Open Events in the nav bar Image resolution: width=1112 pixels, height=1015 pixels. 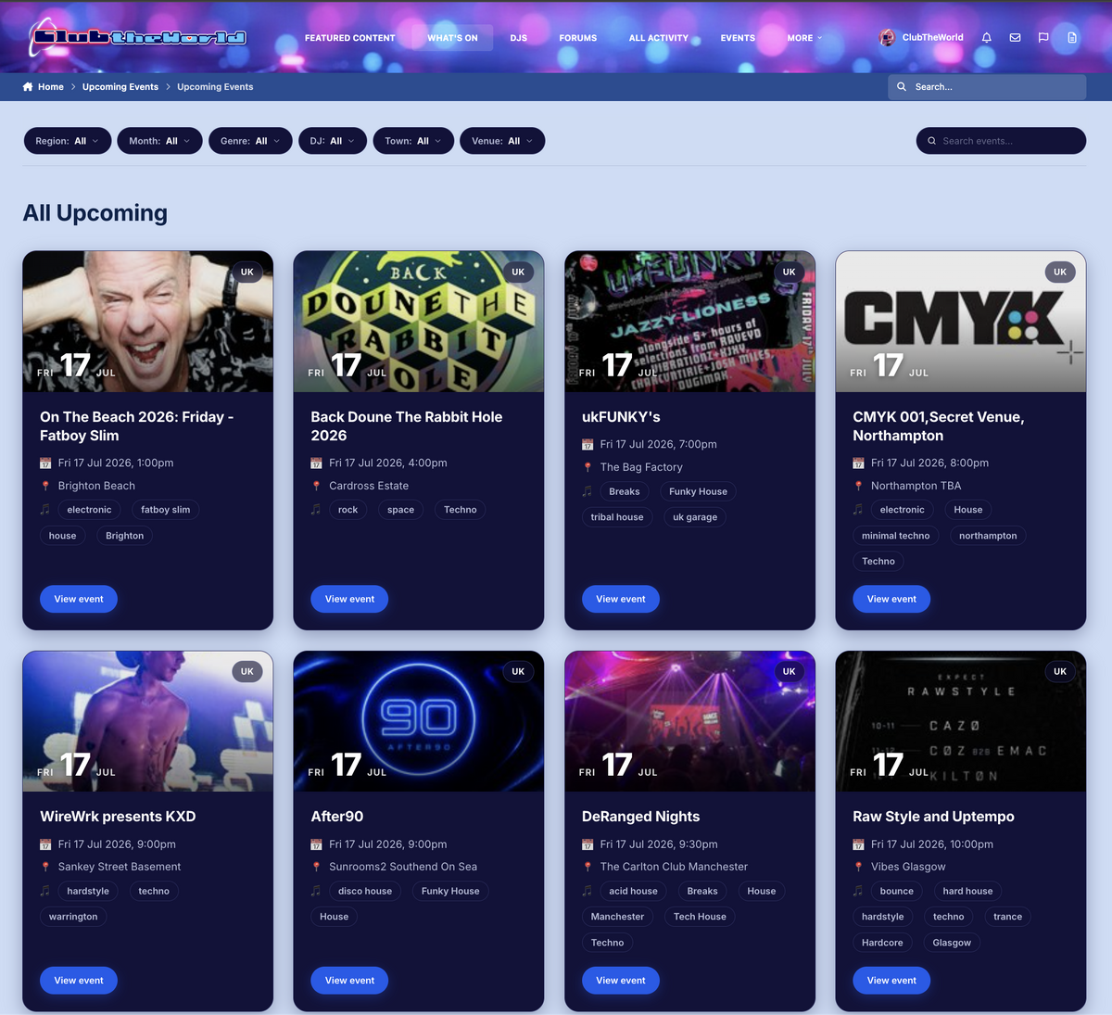pos(738,38)
